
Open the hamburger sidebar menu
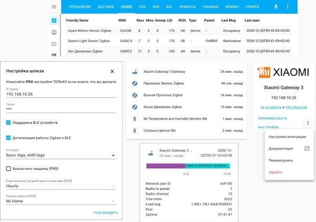(54, 7)
